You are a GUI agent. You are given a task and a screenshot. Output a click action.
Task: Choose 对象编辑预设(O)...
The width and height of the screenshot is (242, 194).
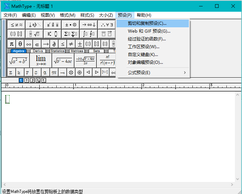(x=153, y=62)
